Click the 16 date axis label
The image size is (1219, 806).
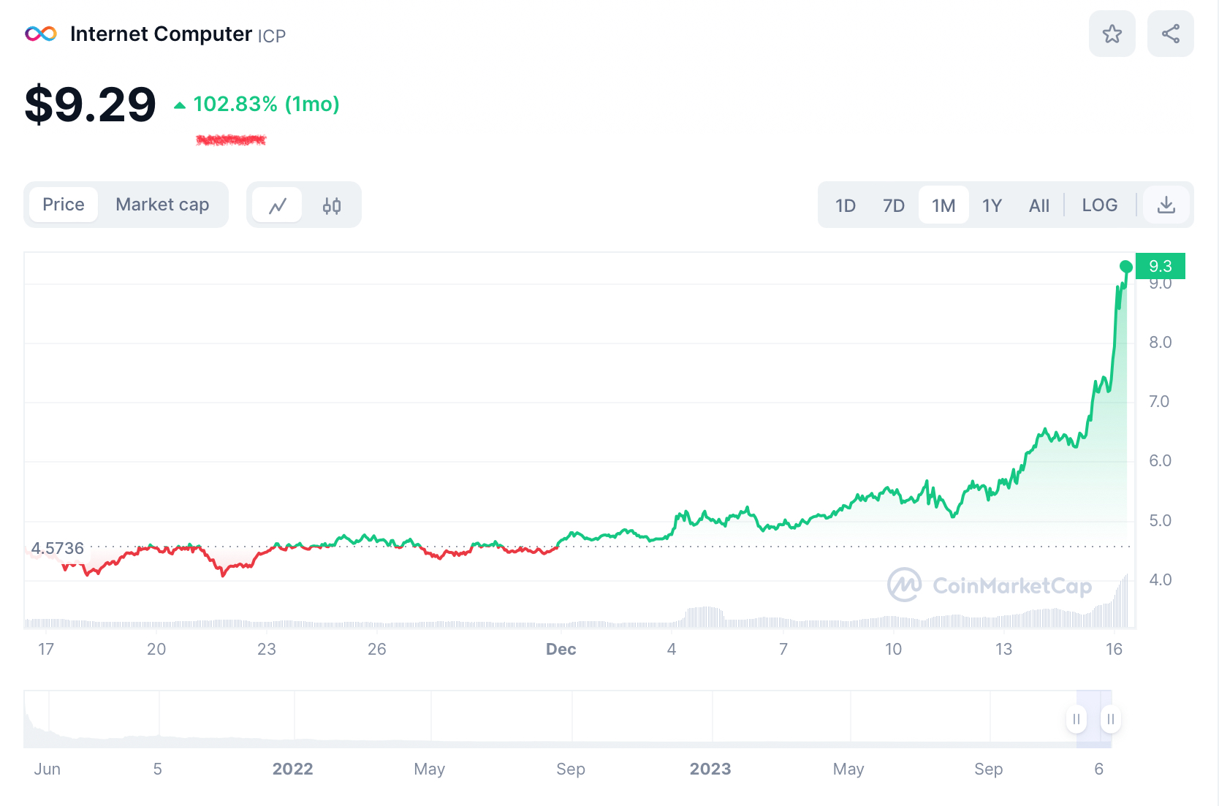tap(1114, 649)
